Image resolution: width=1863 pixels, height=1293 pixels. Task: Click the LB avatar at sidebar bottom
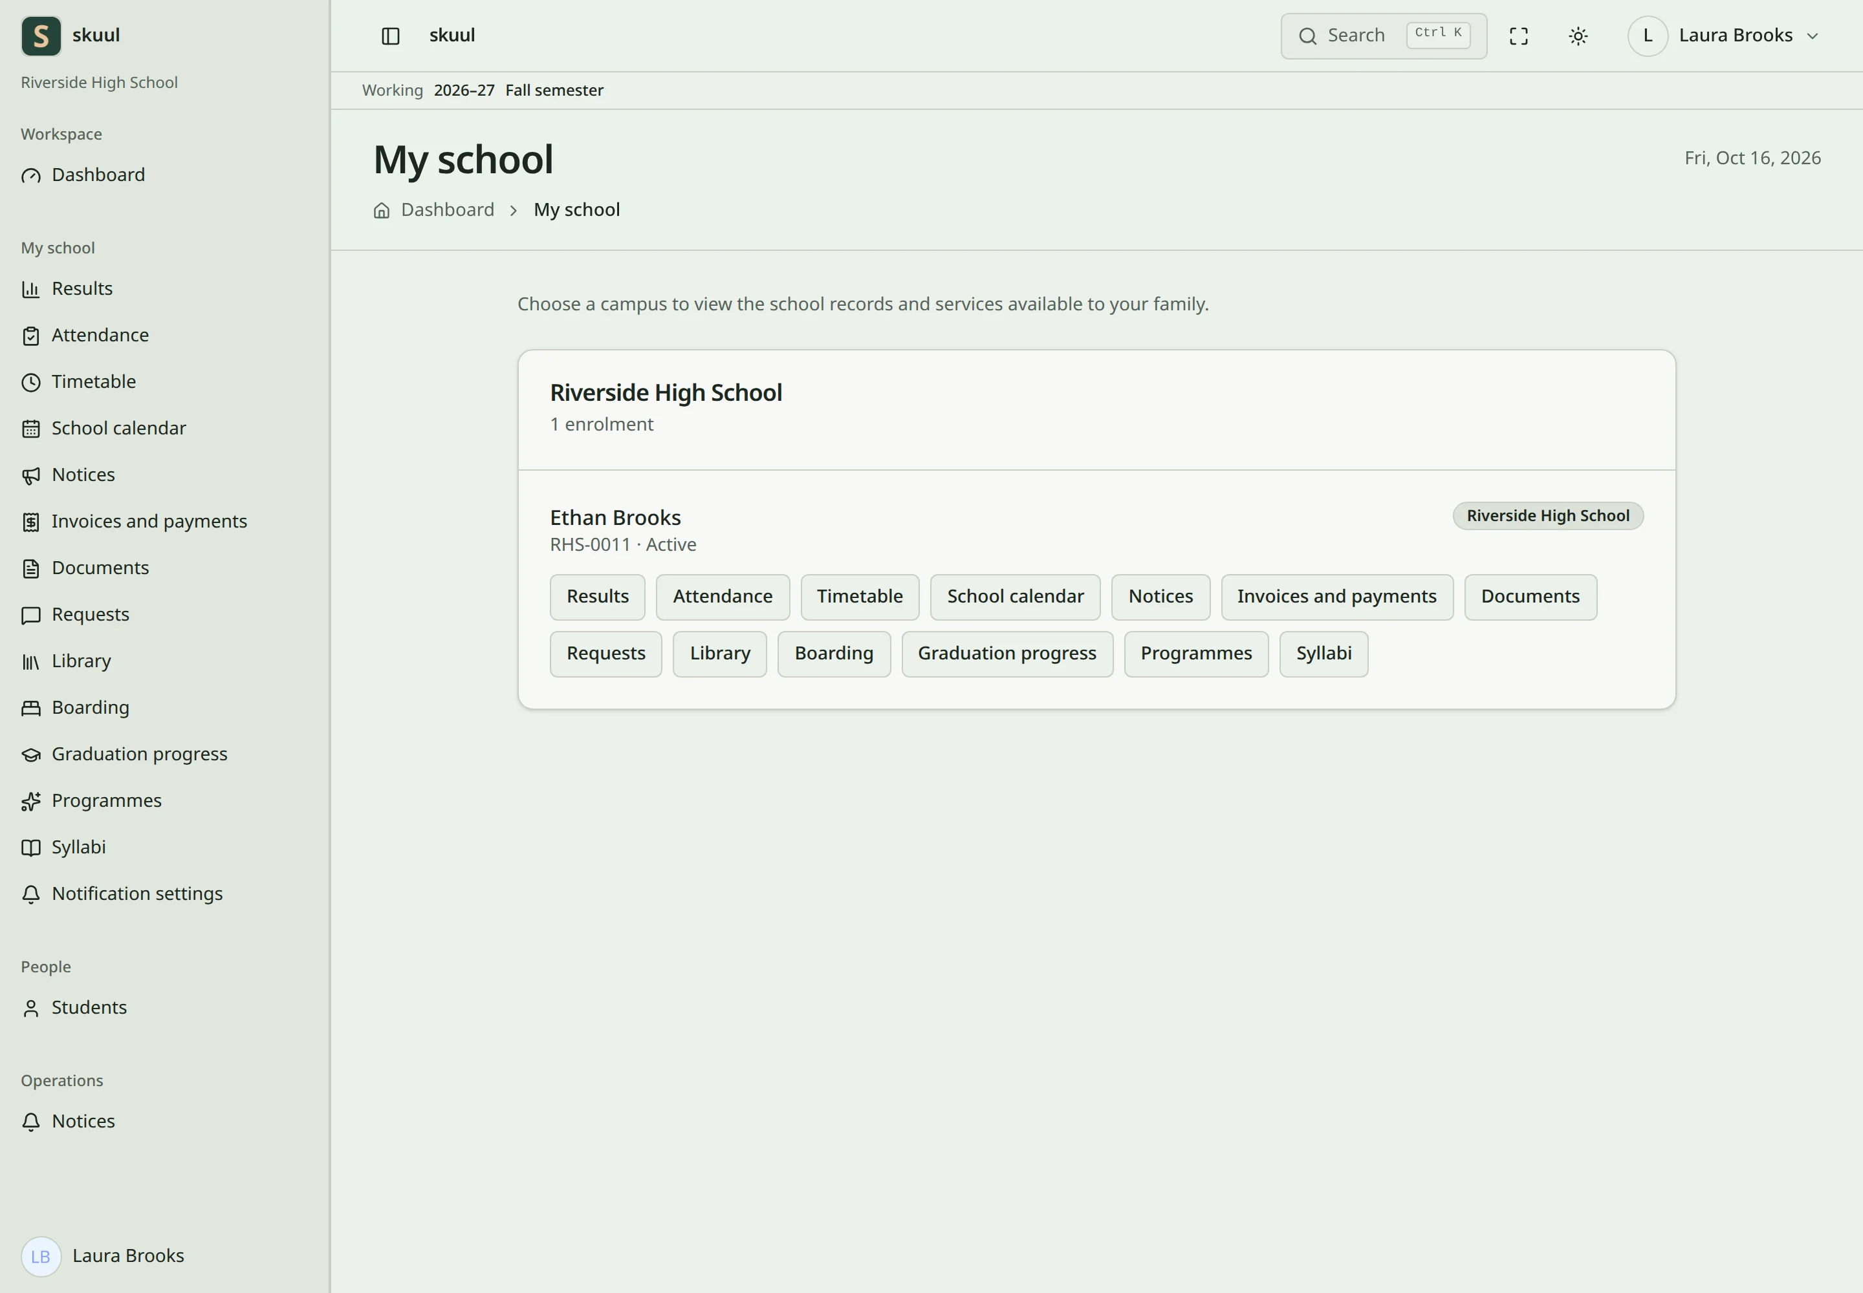41,1257
